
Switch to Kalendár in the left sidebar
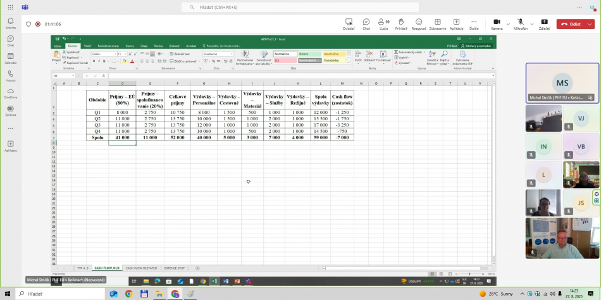10,58
